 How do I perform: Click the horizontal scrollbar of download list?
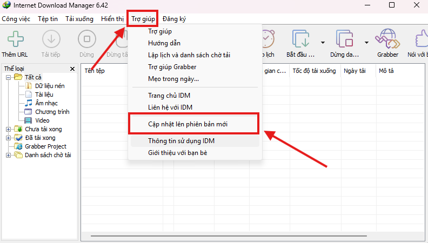click(229, 236)
